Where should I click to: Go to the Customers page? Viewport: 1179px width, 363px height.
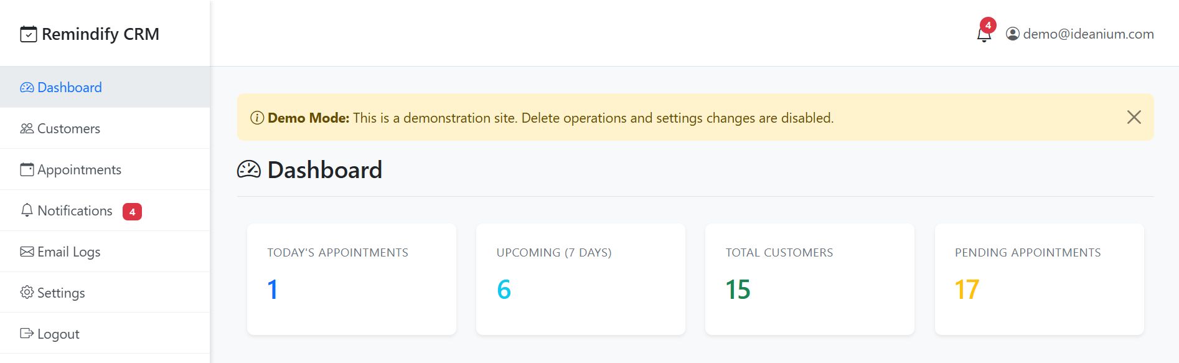coord(68,129)
